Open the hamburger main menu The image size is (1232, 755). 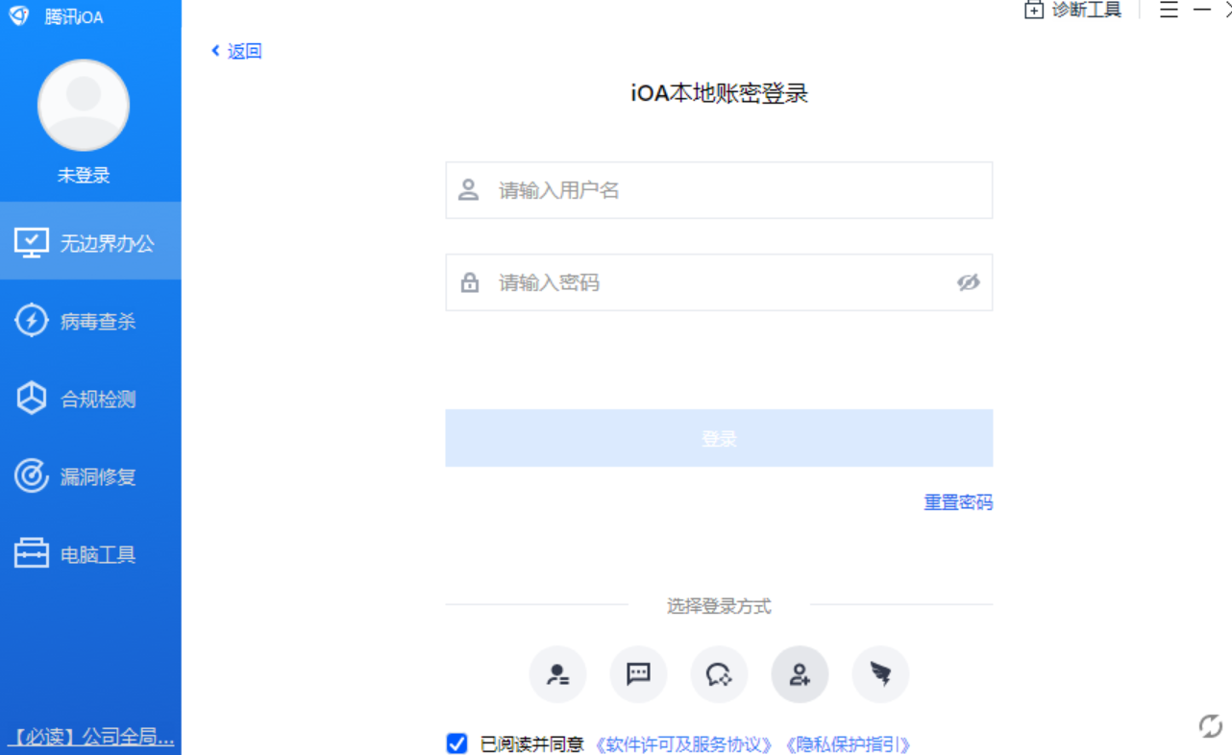point(1169,10)
